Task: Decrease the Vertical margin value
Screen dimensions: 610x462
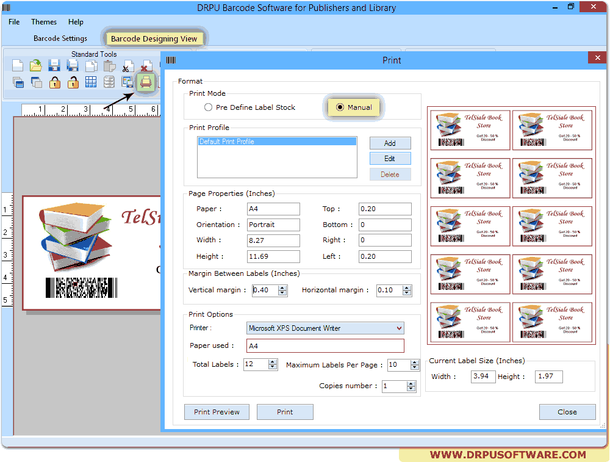Action: click(283, 293)
